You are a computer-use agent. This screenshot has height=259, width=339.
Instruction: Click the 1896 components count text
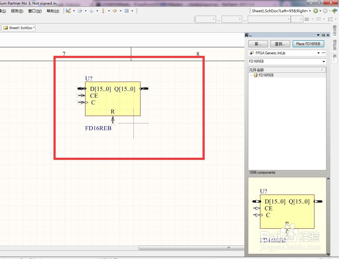pyautogui.click(x=262, y=172)
